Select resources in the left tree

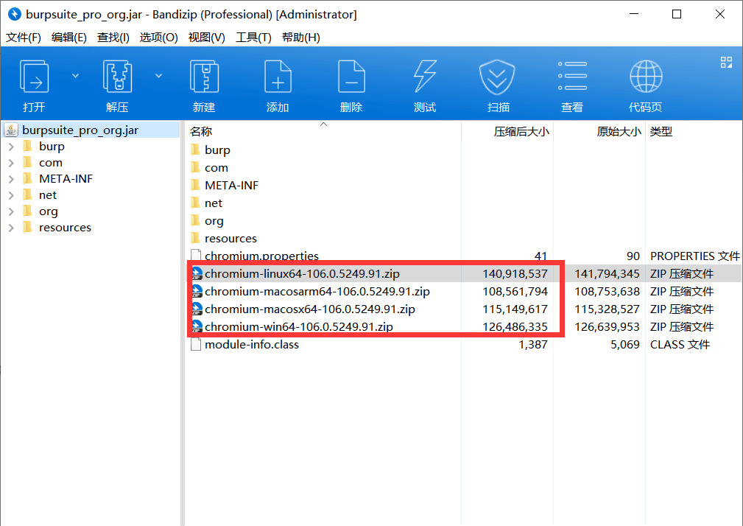[65, 228]
